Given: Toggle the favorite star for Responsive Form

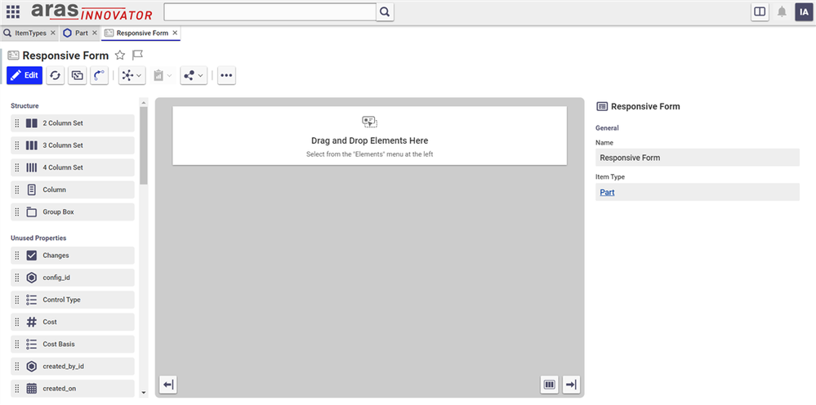Looking at the screenshot, I should tap(120, 56).
